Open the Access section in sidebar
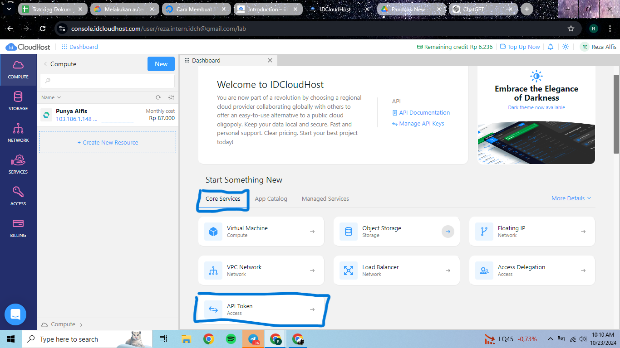Viewport: 620px width, 348px height. [18, 196]
